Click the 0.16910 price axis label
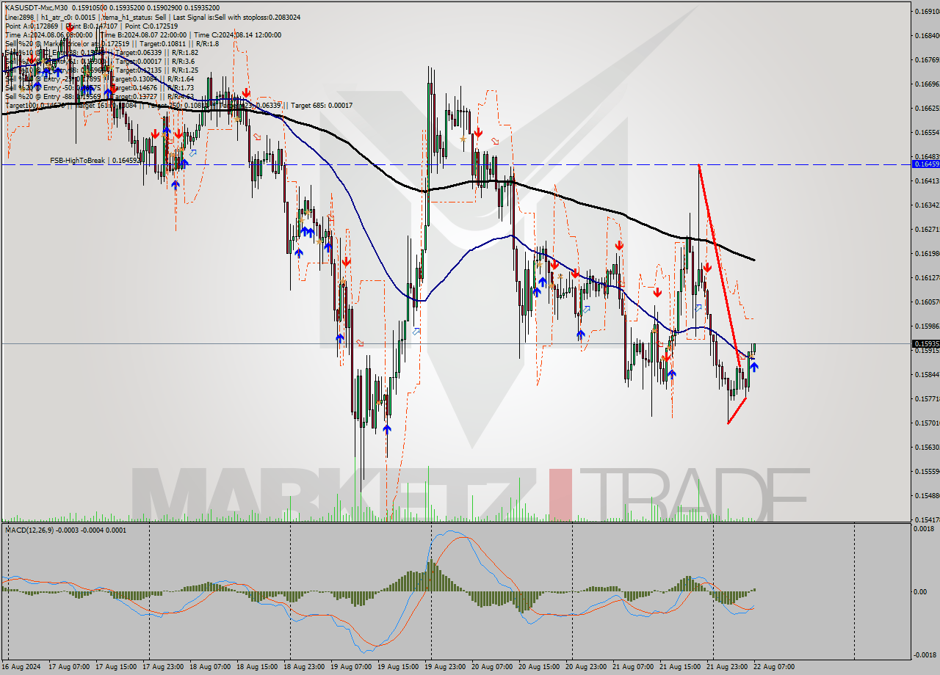The image size is (940, 675). [x=927, y=11]
